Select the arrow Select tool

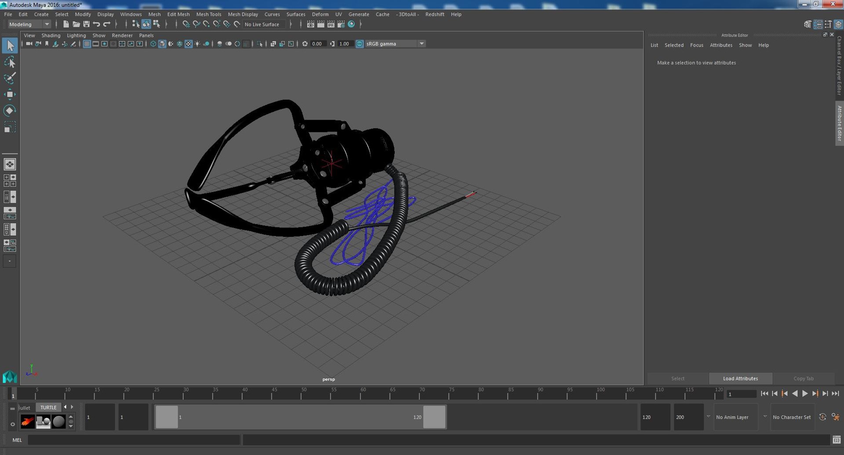[x=10, y=46]
